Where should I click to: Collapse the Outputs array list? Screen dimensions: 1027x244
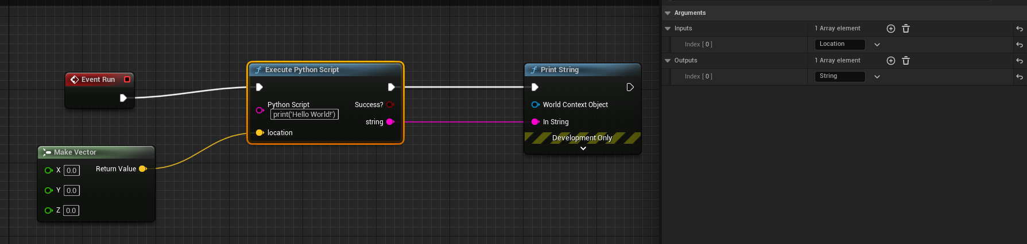(x=668, y=61)
